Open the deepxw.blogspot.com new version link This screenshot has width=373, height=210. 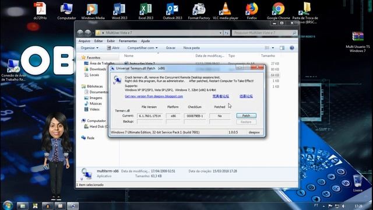pyautogui.click(x=154, y=96)
